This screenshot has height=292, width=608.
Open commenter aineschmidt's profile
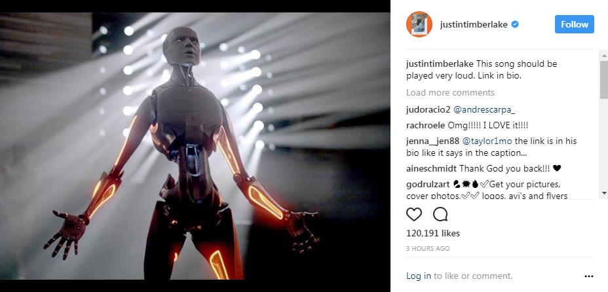431,168
